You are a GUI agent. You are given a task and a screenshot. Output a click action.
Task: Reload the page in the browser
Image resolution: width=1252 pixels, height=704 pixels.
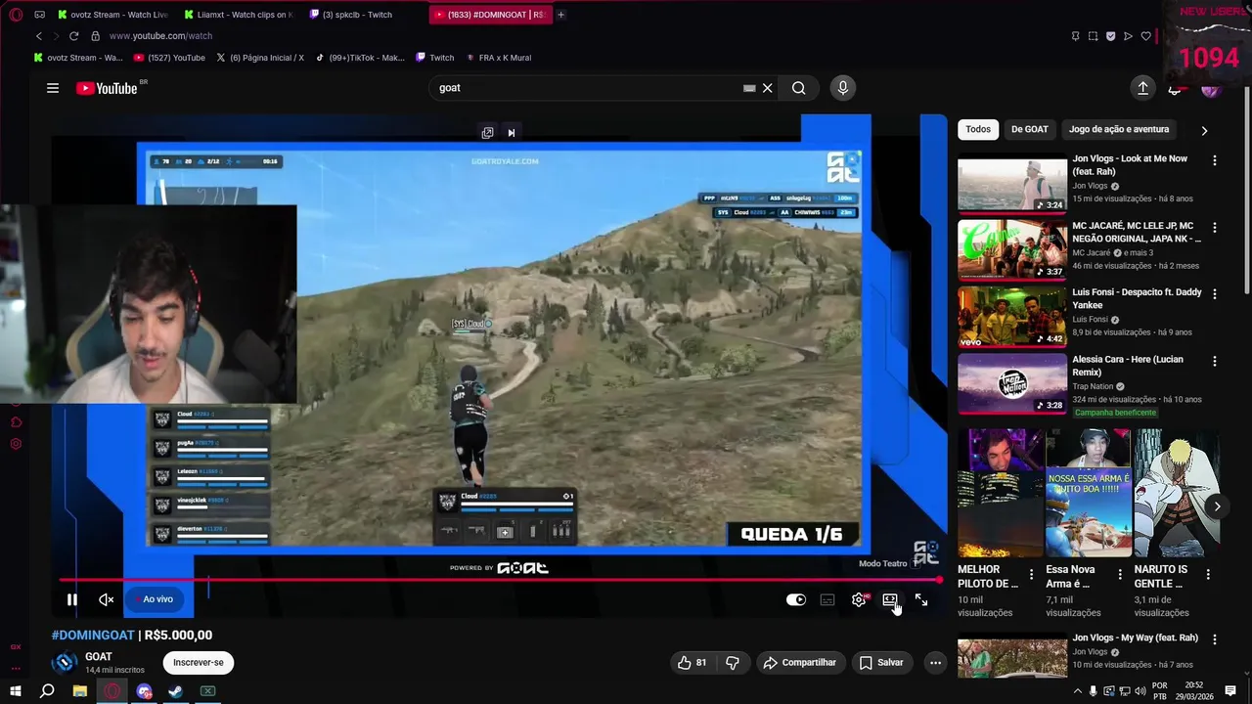pyautogui.click(x=73, y=36)
